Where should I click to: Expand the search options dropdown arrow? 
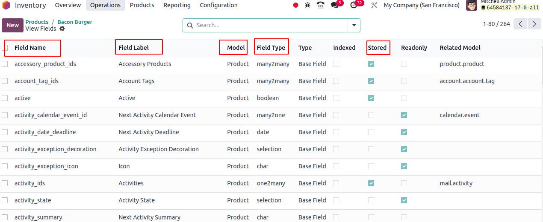coord(354,26)
